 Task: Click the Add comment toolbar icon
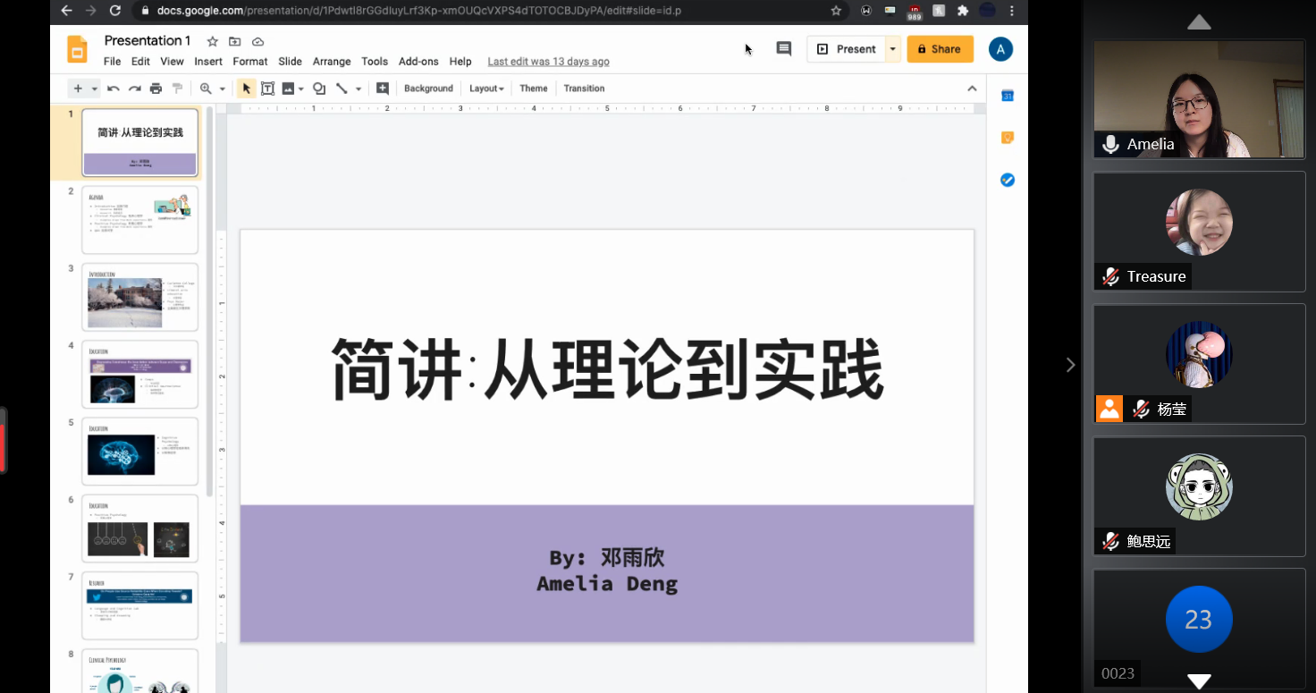(383, 89)
